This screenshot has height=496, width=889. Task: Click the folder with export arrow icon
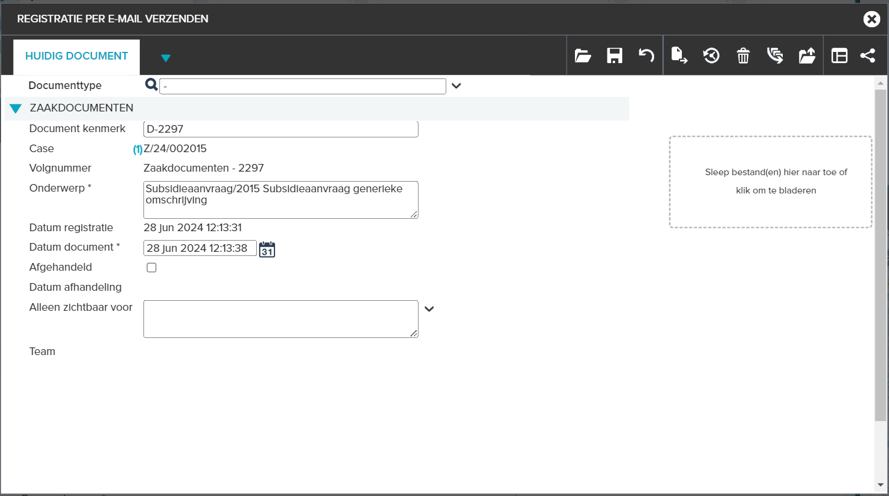coord(807,55)
